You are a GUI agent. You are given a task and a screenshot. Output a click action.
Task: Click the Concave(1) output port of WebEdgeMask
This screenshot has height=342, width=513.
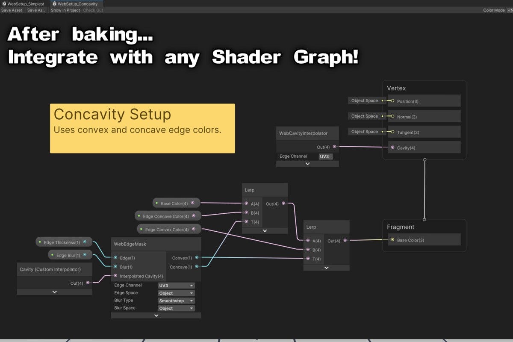[196, 266]
